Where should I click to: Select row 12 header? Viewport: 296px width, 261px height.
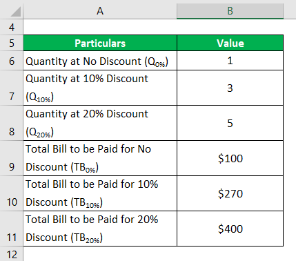pyautogui.click(x=12, y=254)
